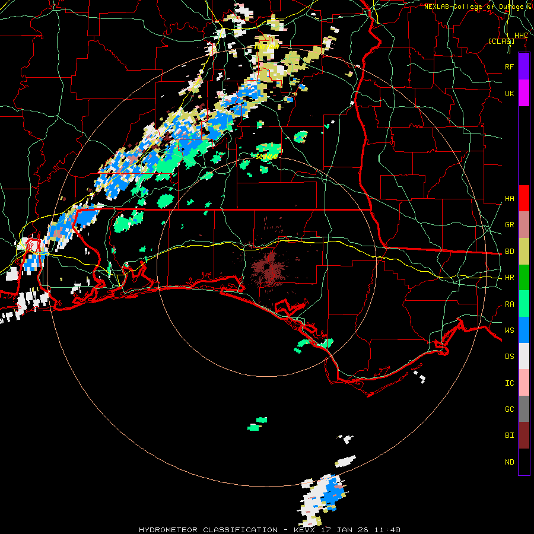Click the HR dark green legend swatch
The height and width of the screenshot is (534, 534).
pyautogui.click(x=524, y=278)
